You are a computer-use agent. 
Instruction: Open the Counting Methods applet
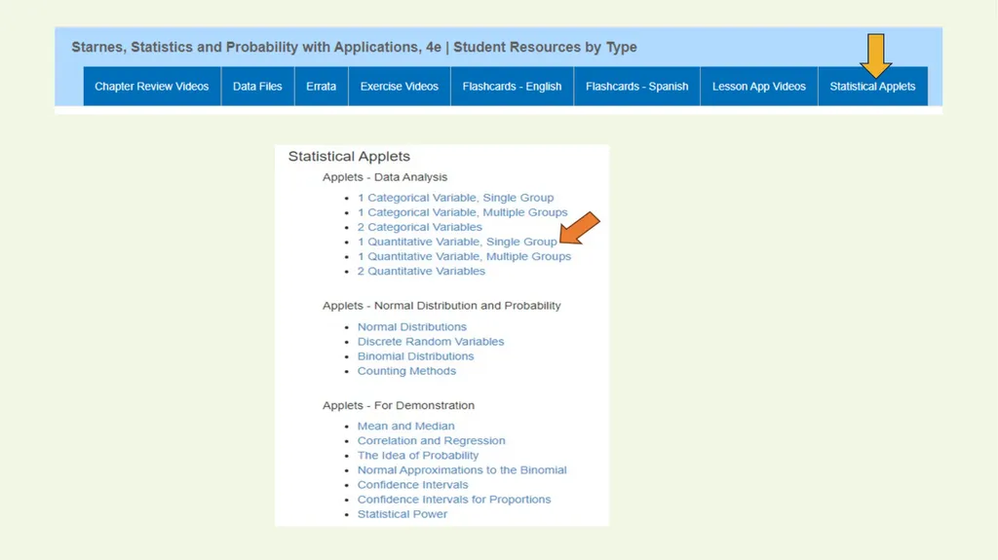[406, 371]
